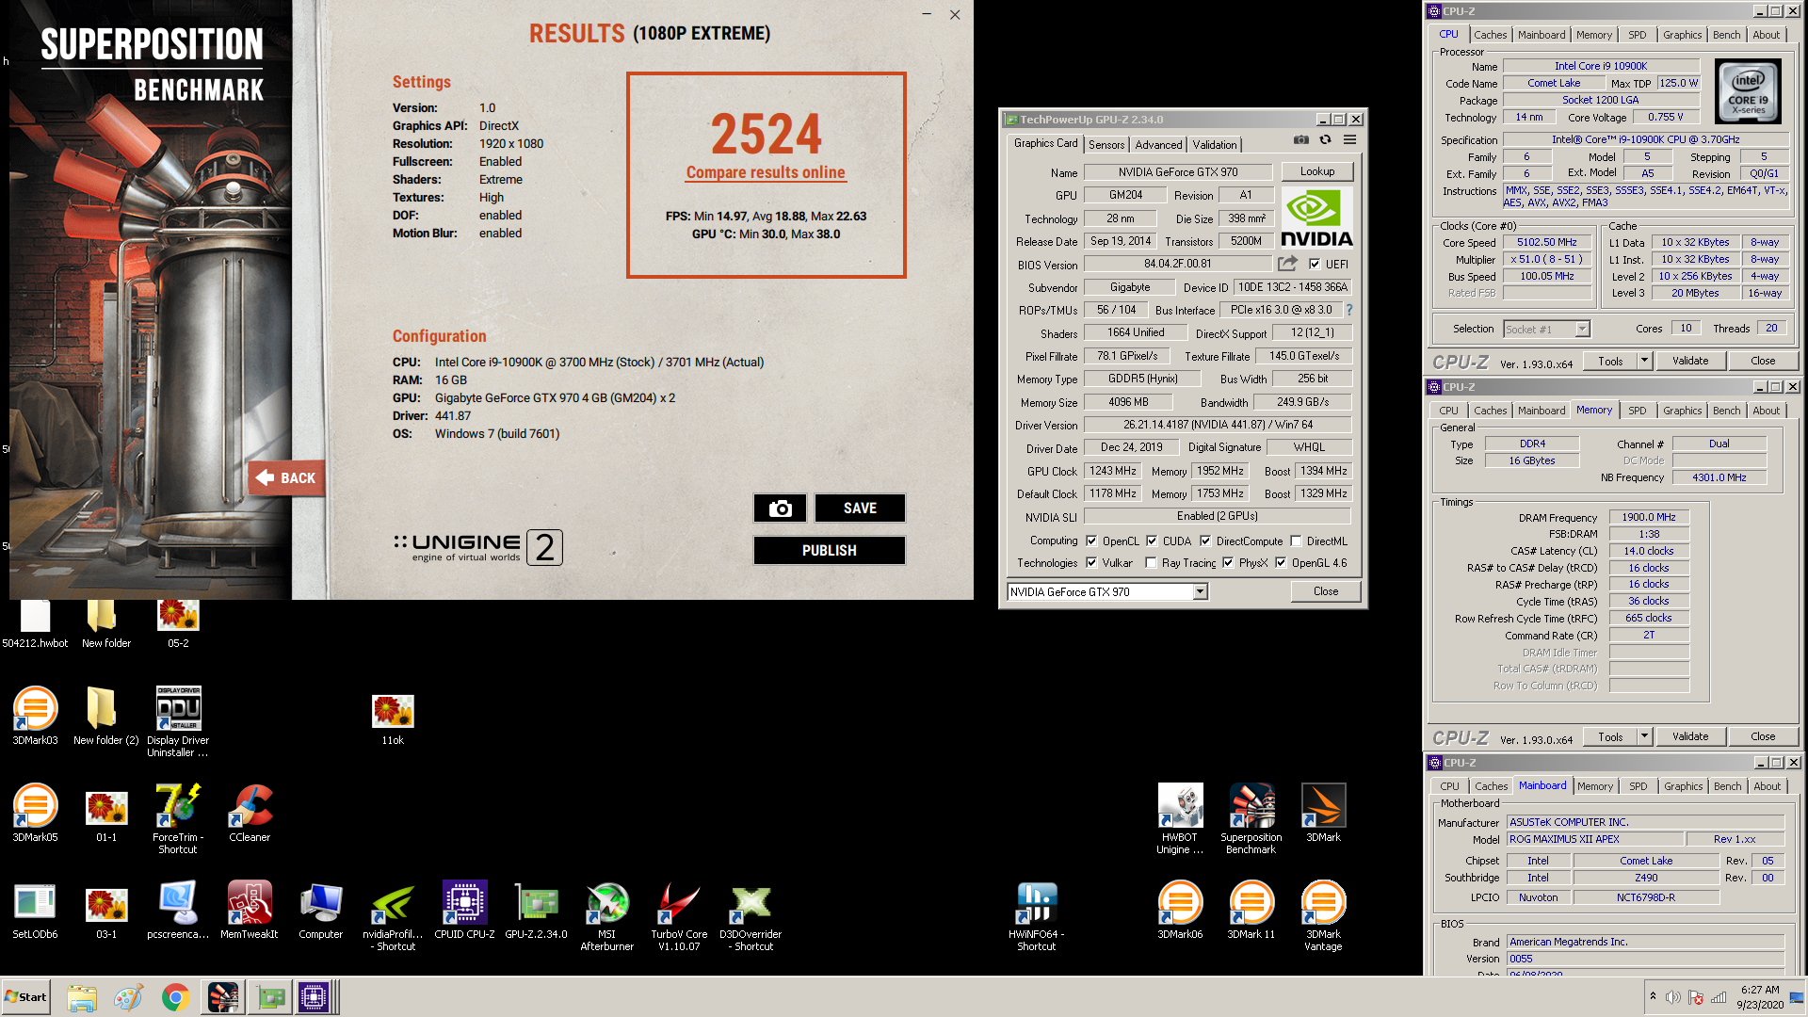Open the SetLODb6 desktop icon

(35, 911)
